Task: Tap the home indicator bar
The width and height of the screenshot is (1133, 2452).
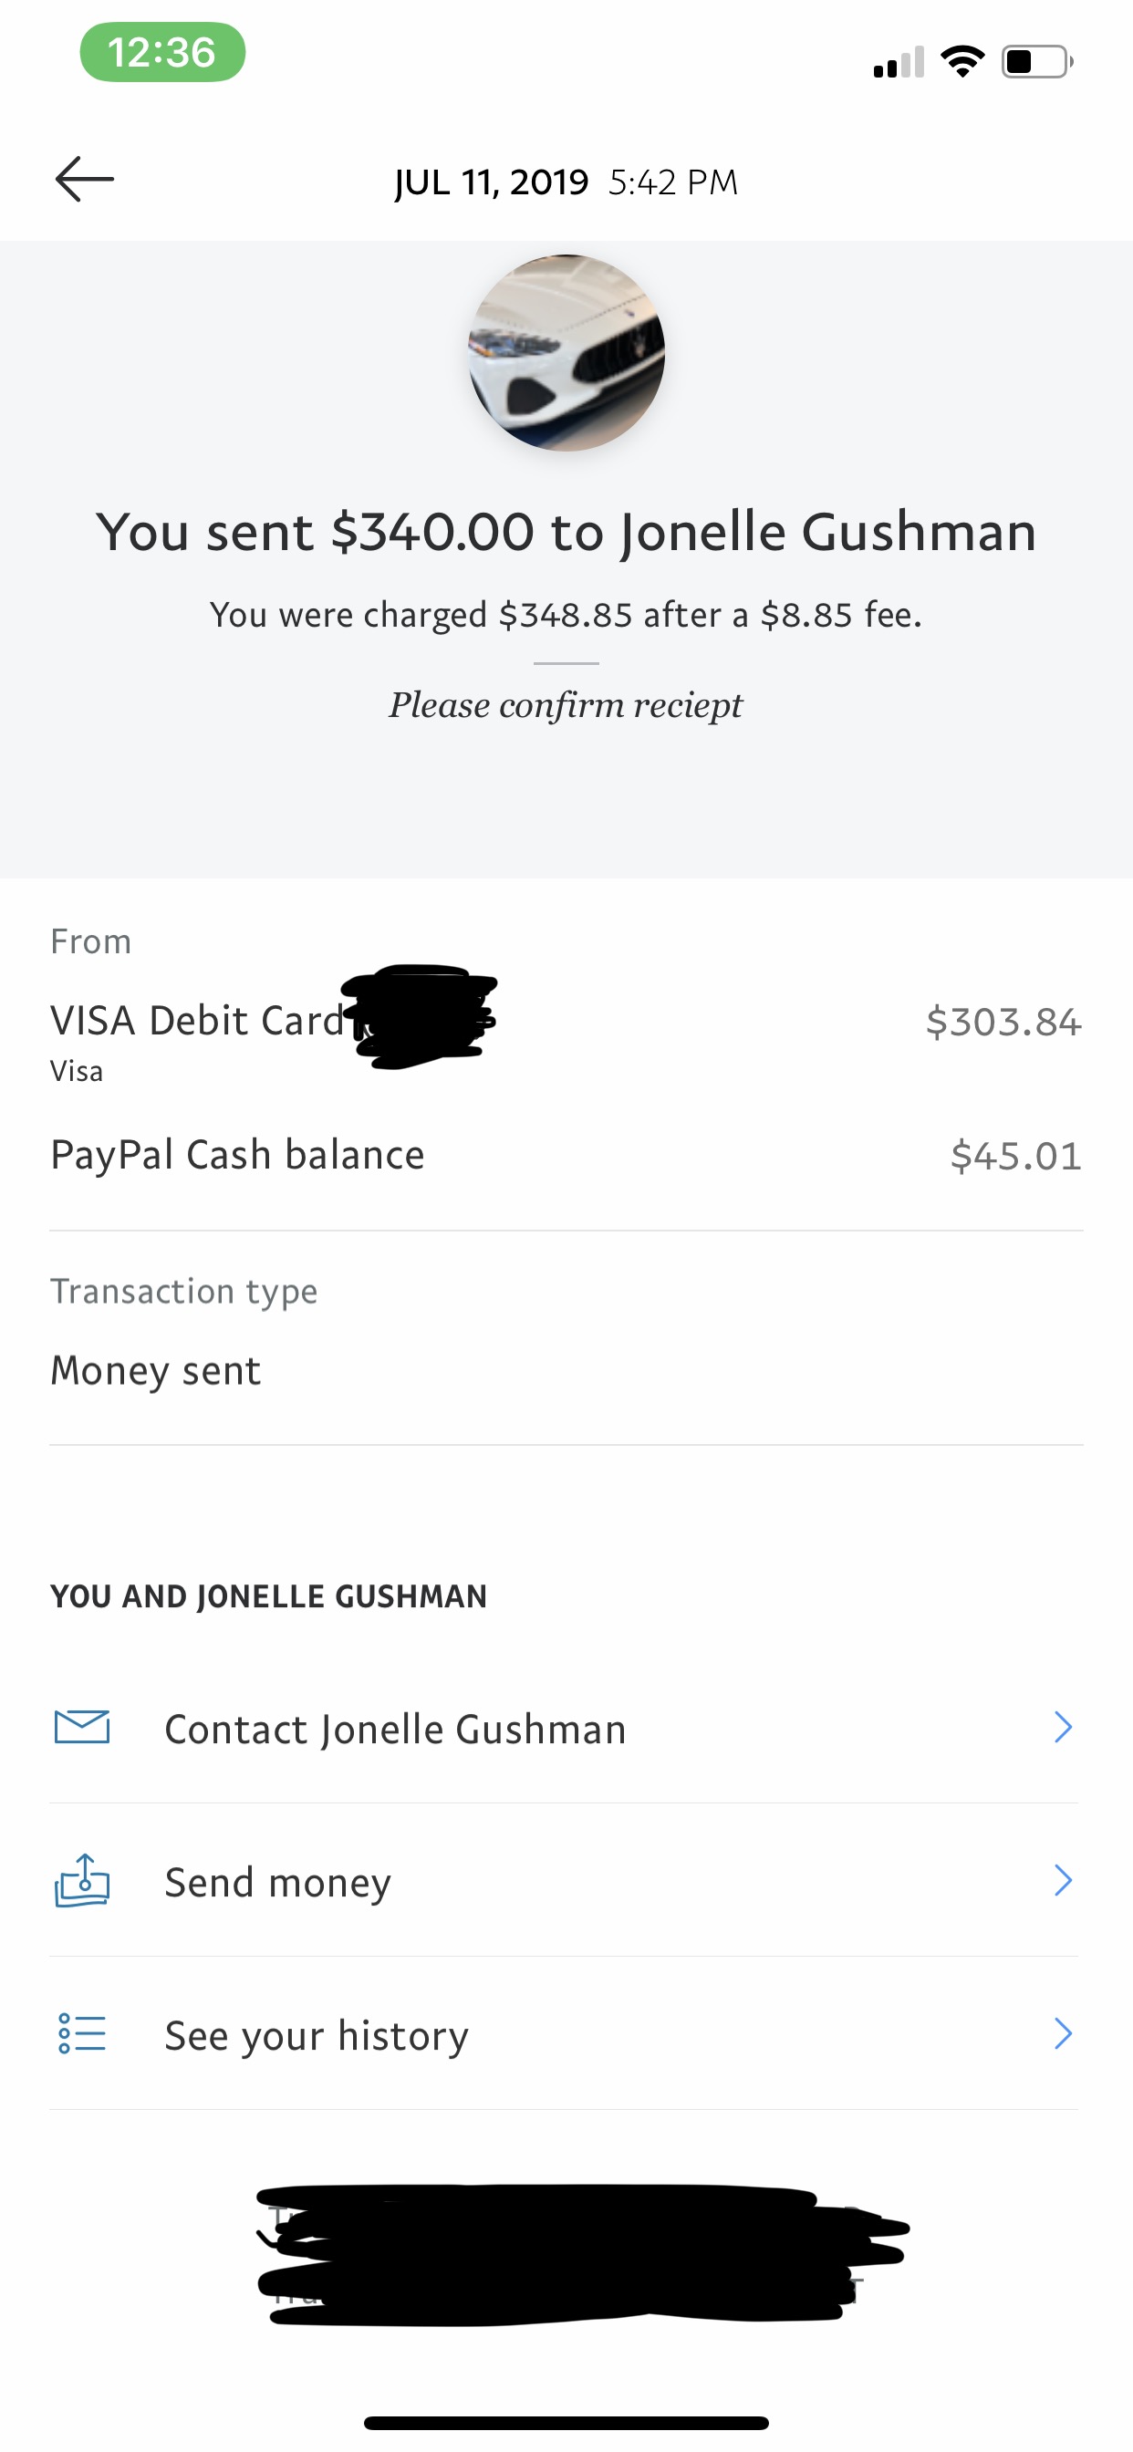Action: click(x=566, y=2423)
